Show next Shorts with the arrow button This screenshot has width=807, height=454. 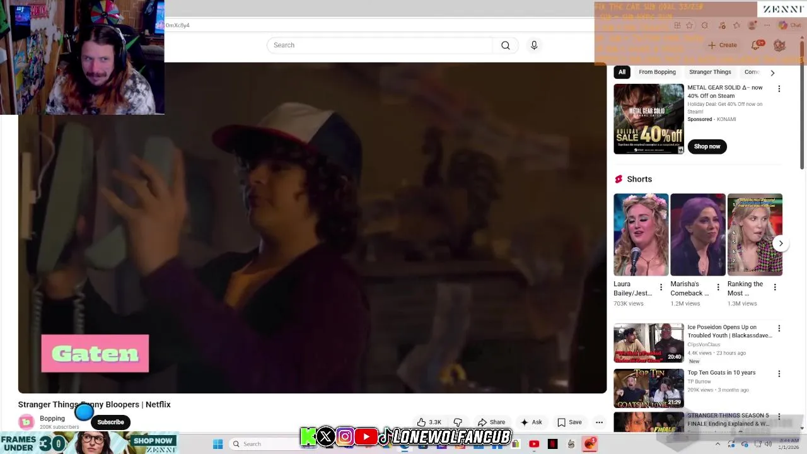coord(781,243)
